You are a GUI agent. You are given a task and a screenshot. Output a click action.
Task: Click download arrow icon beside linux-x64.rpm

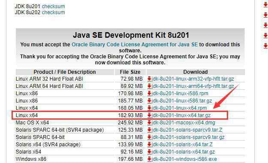[x=149, y=108]
